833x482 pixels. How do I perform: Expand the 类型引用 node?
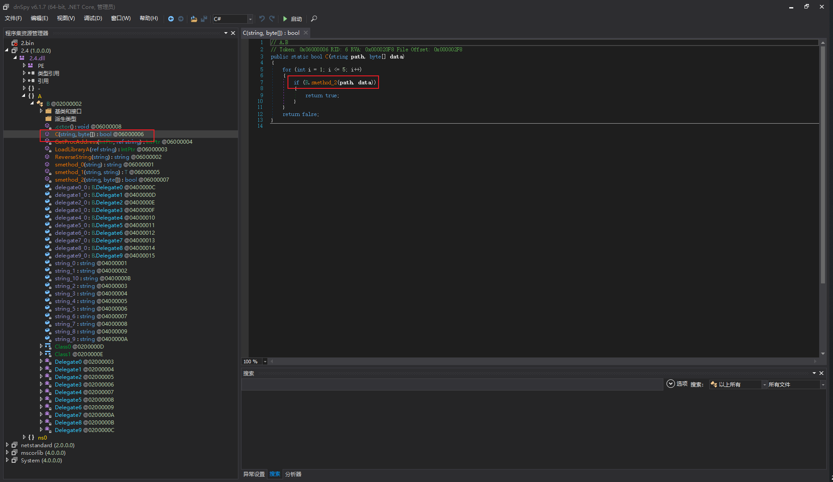click(24, 73)
